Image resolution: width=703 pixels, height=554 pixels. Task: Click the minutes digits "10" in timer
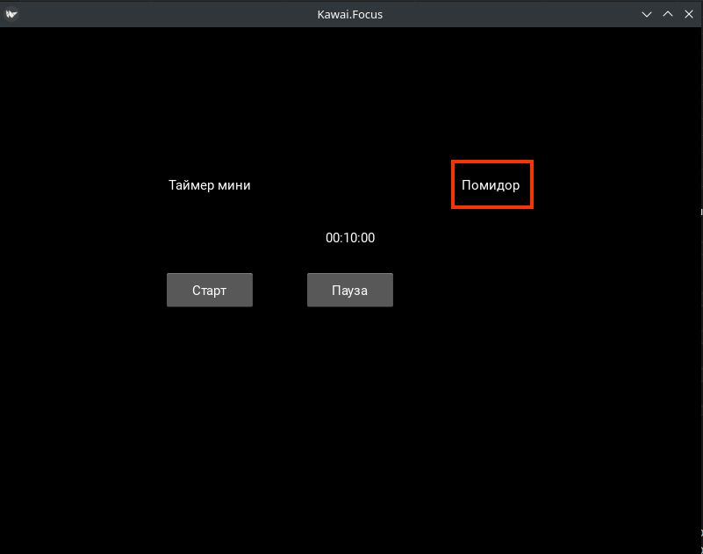point(350,238)
